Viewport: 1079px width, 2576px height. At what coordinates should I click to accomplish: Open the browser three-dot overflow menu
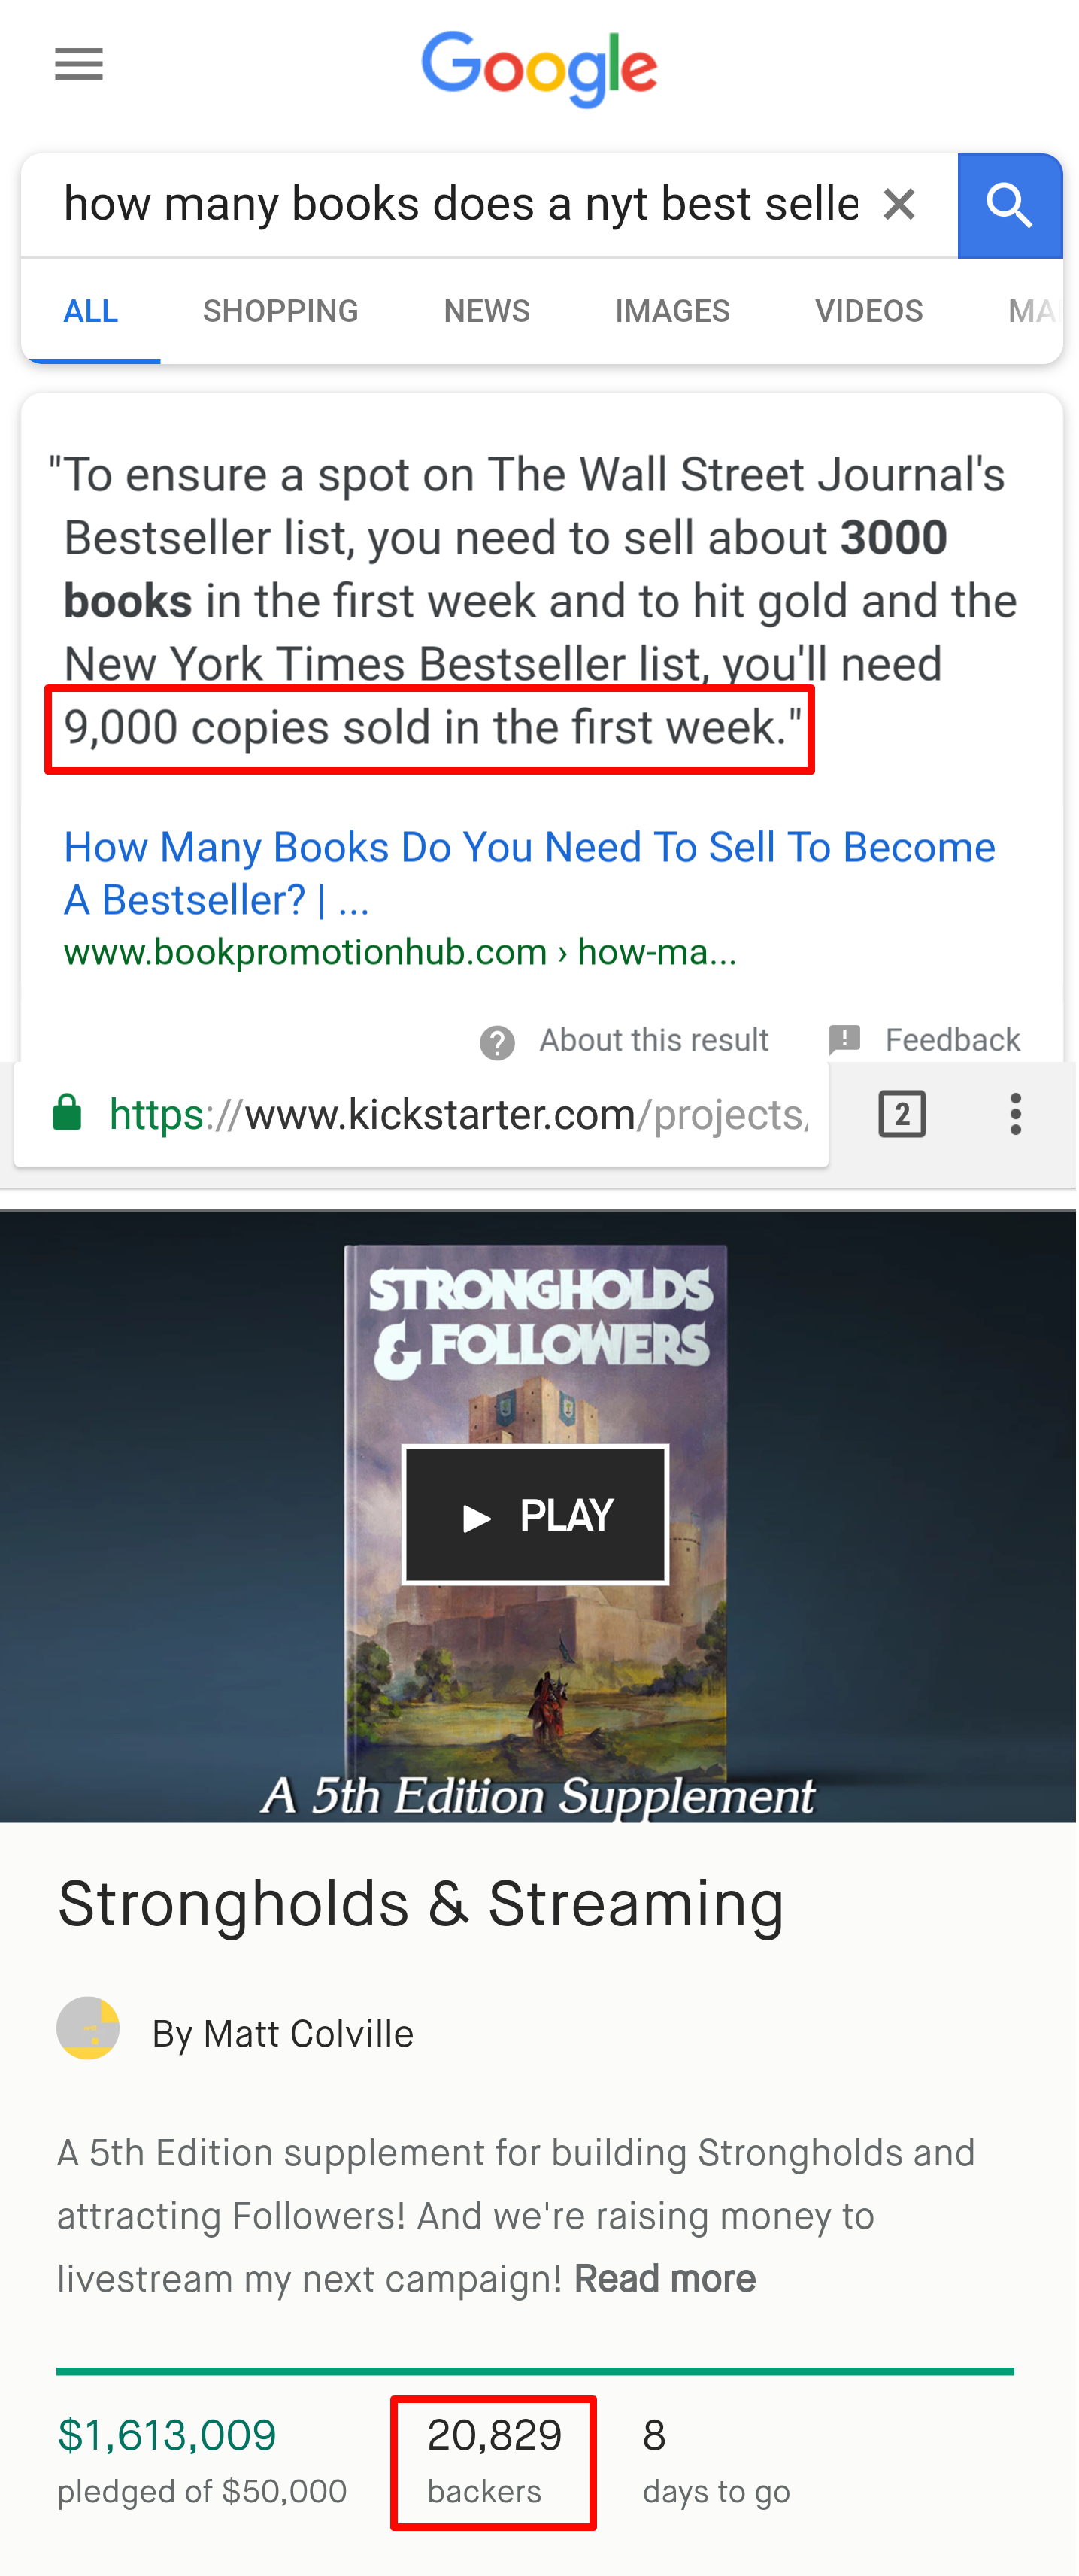1016,1114
